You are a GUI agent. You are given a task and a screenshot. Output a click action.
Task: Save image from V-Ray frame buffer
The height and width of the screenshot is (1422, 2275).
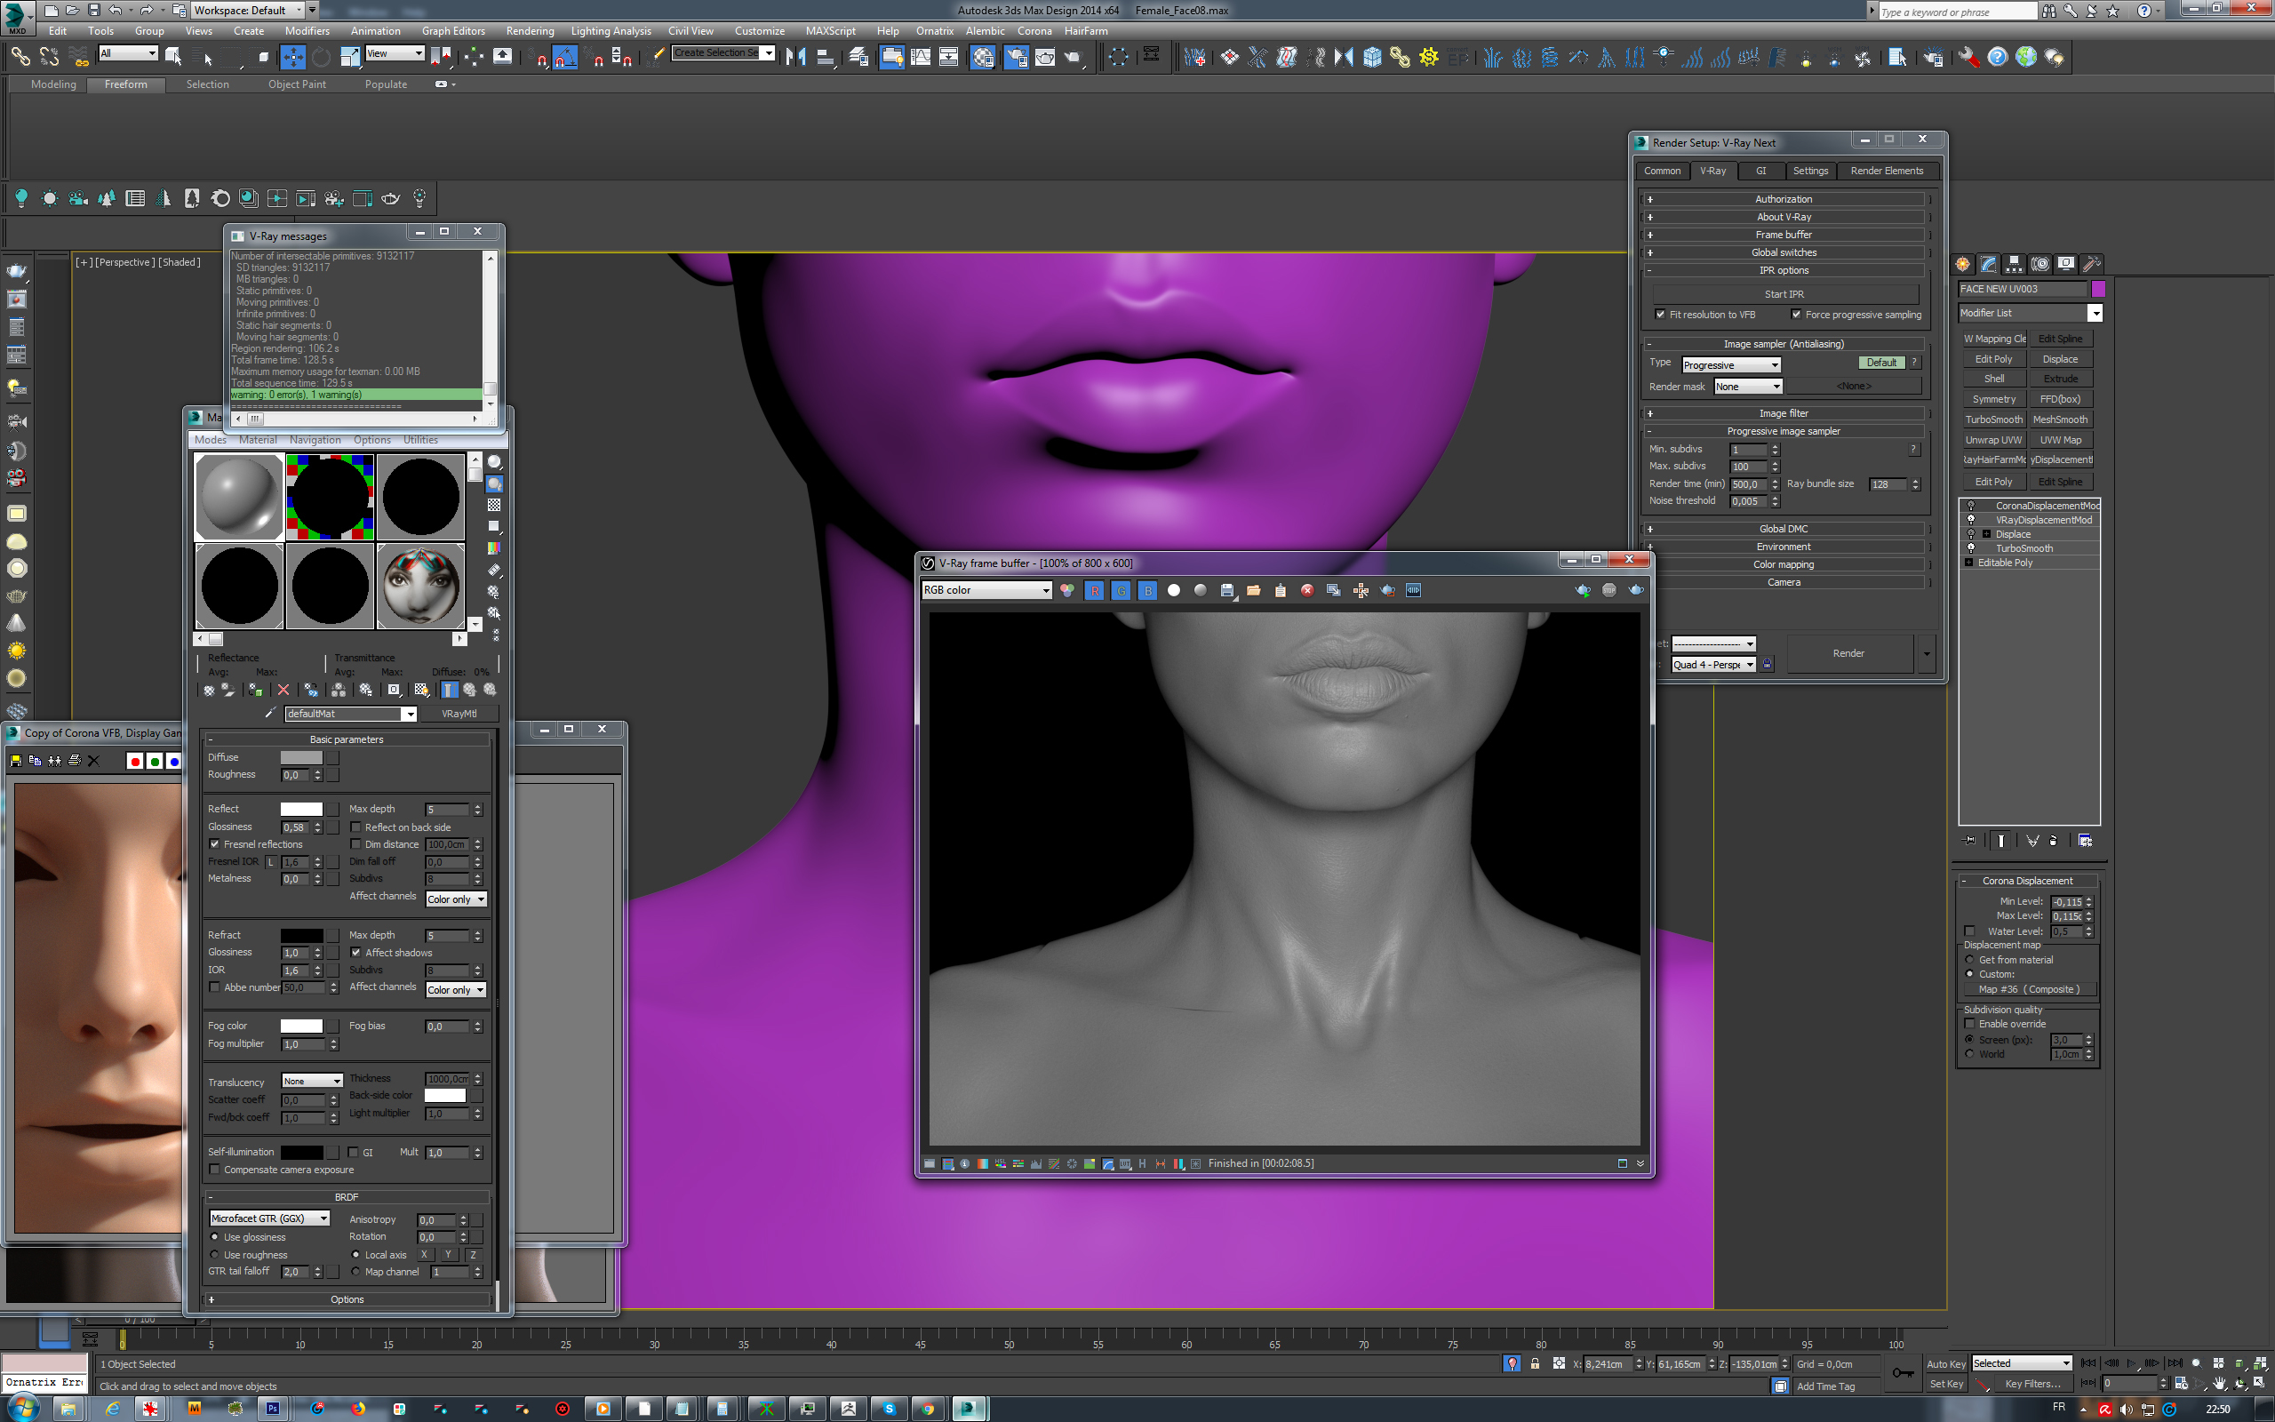[x=1226, y=591]
